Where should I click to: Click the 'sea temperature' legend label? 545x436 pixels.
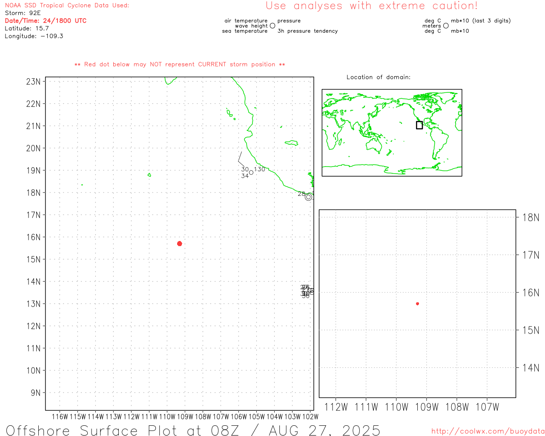[x=245, y=31]
